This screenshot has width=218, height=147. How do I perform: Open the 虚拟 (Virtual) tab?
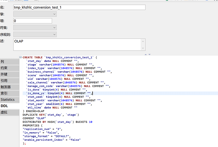point(9,112)
